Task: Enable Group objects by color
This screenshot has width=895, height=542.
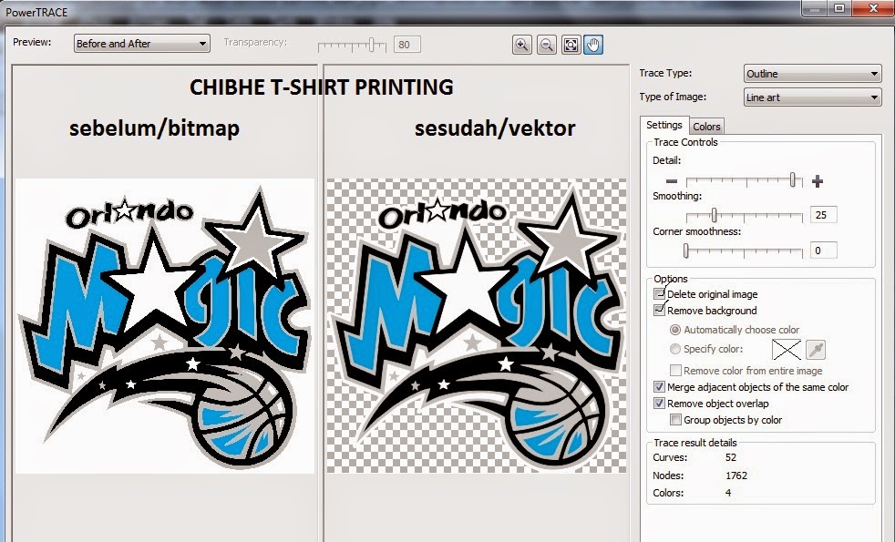Action: click(676, 420)
